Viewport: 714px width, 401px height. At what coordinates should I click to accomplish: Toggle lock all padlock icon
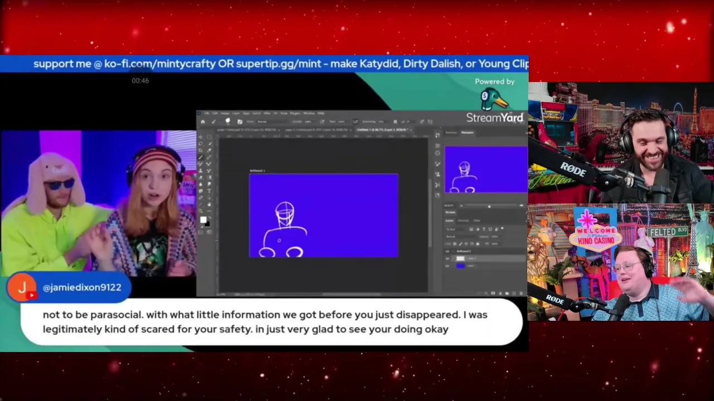[477, 243]
